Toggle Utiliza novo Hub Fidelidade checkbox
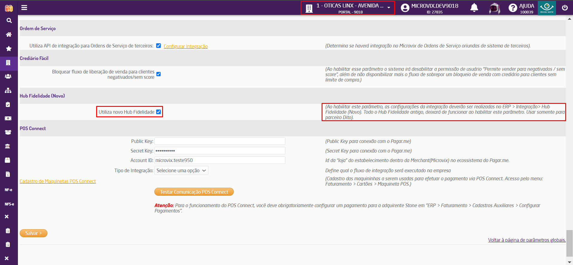 159,112
